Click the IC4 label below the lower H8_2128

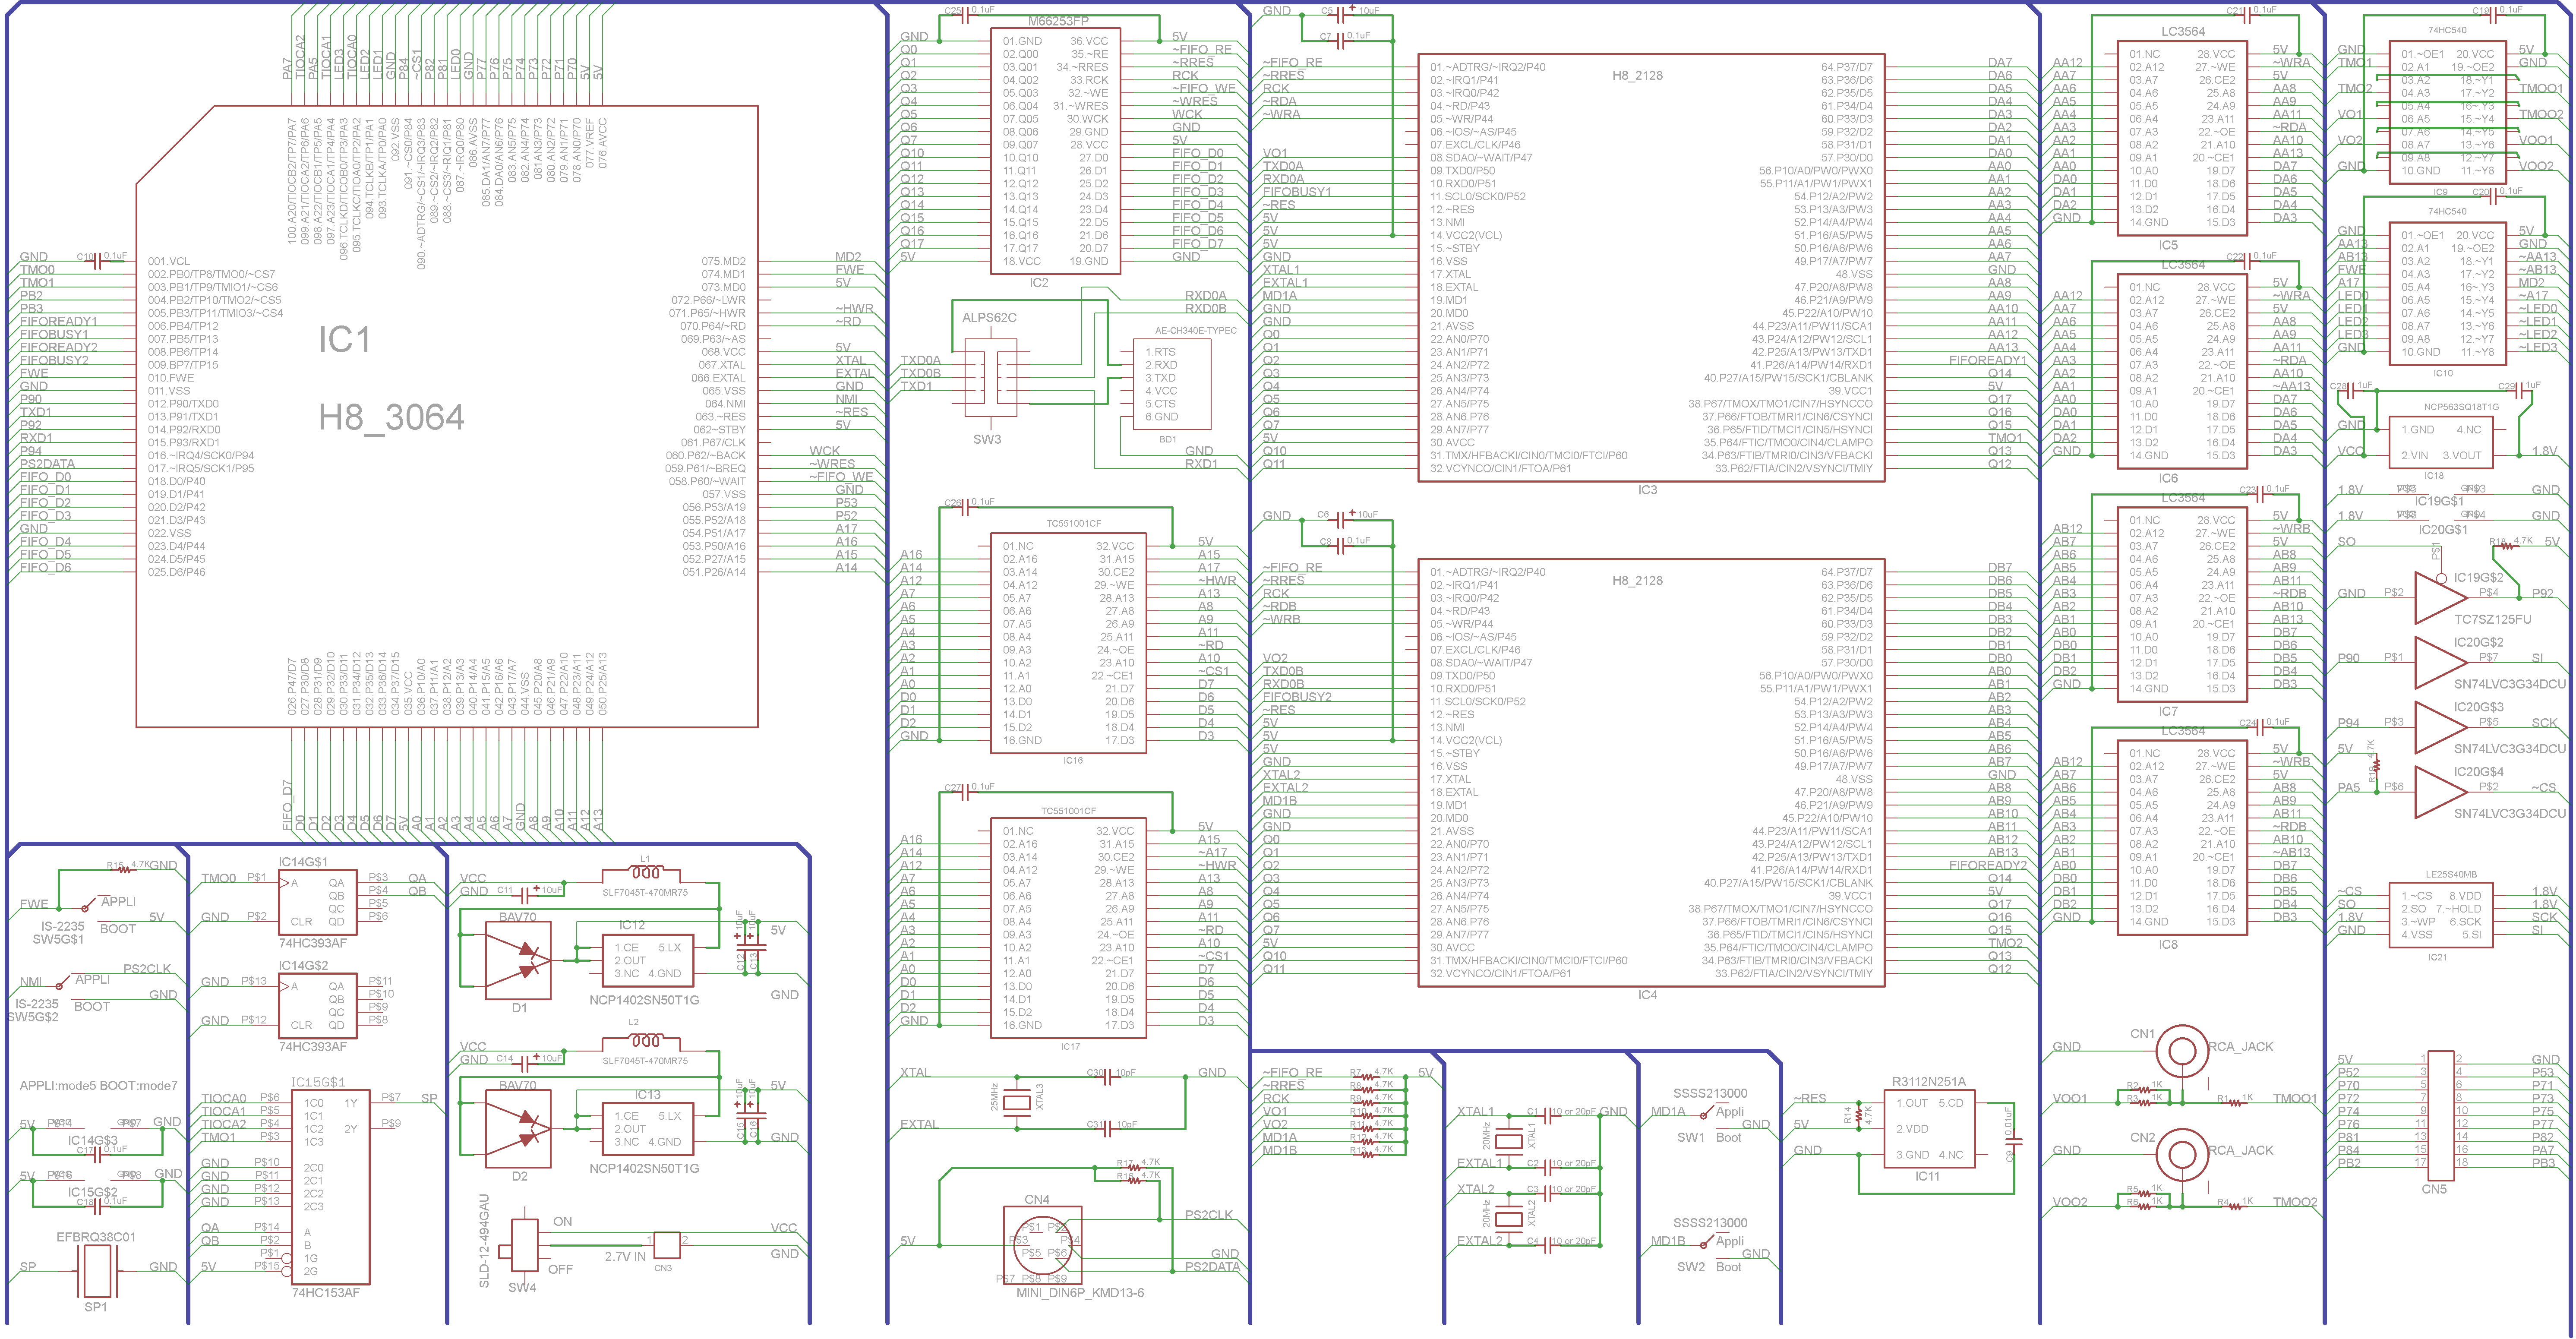pos(1647,995)
